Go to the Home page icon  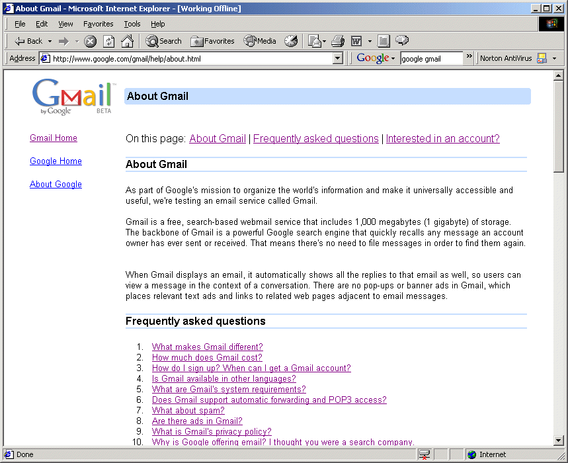127,41
